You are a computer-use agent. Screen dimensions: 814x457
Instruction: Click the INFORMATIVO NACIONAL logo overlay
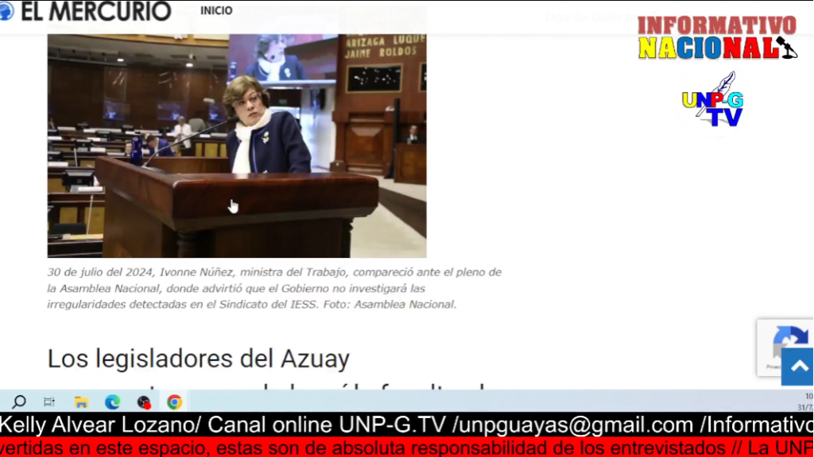point(715,37)
